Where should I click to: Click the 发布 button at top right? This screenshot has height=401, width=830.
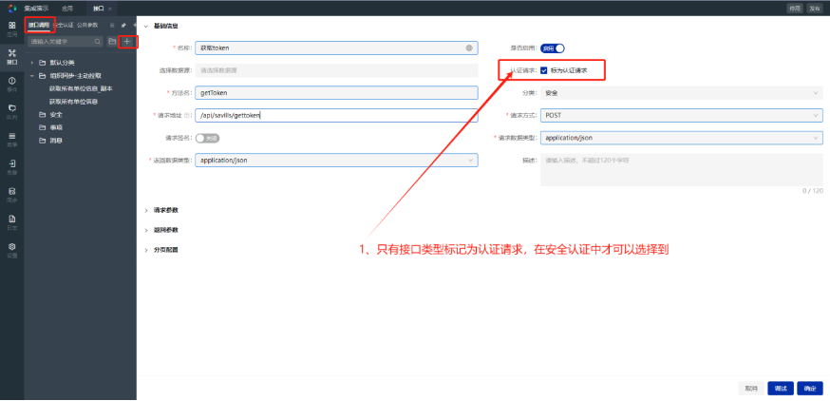point(814,9)
